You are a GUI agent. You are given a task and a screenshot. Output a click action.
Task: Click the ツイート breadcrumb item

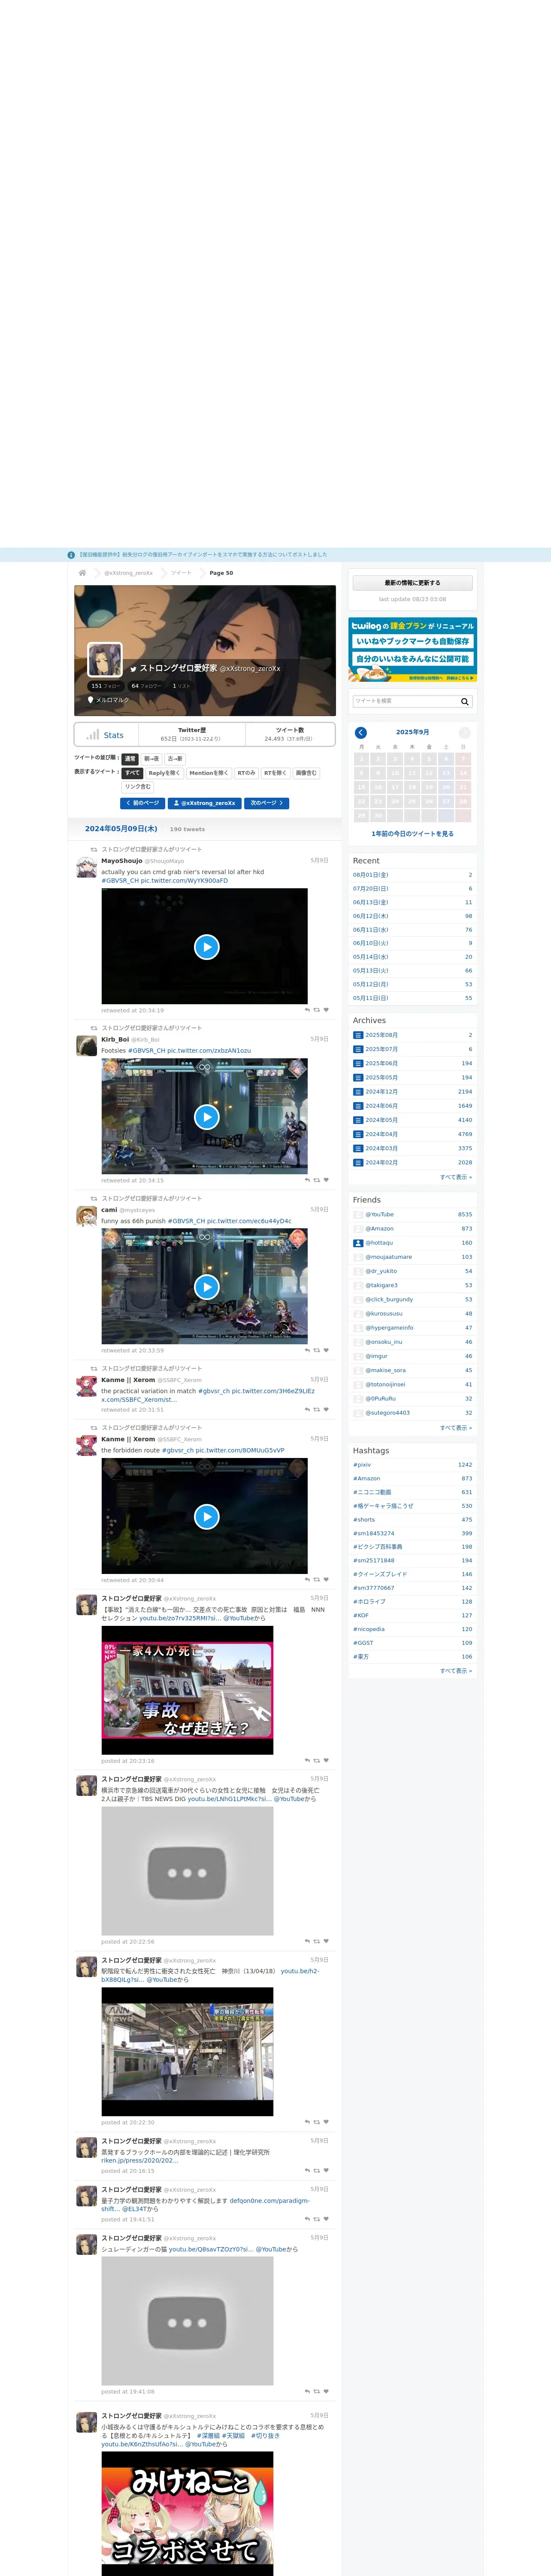tap(181, 573)
